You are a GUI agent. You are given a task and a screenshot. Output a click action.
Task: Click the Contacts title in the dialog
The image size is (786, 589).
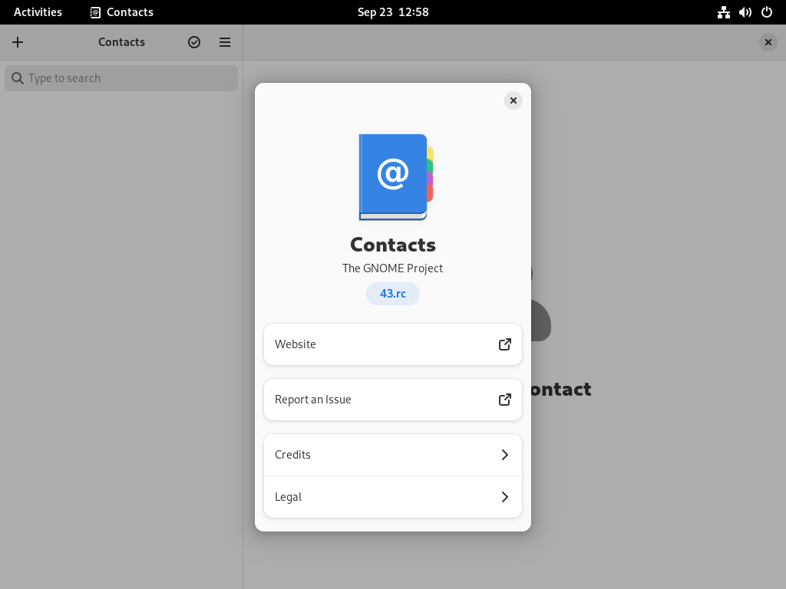pyautogui.click(x=393, y=245)
